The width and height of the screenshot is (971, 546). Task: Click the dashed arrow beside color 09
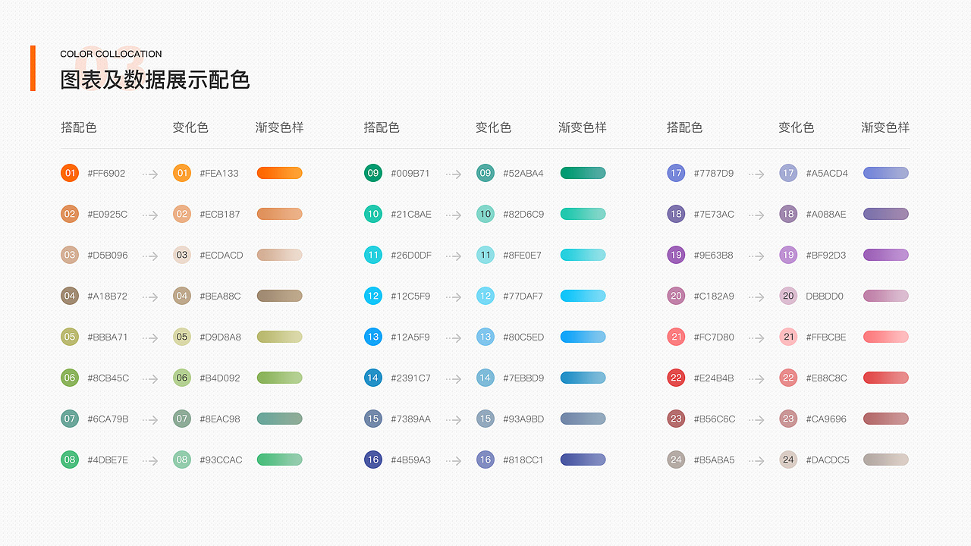[x=453, y=173]
